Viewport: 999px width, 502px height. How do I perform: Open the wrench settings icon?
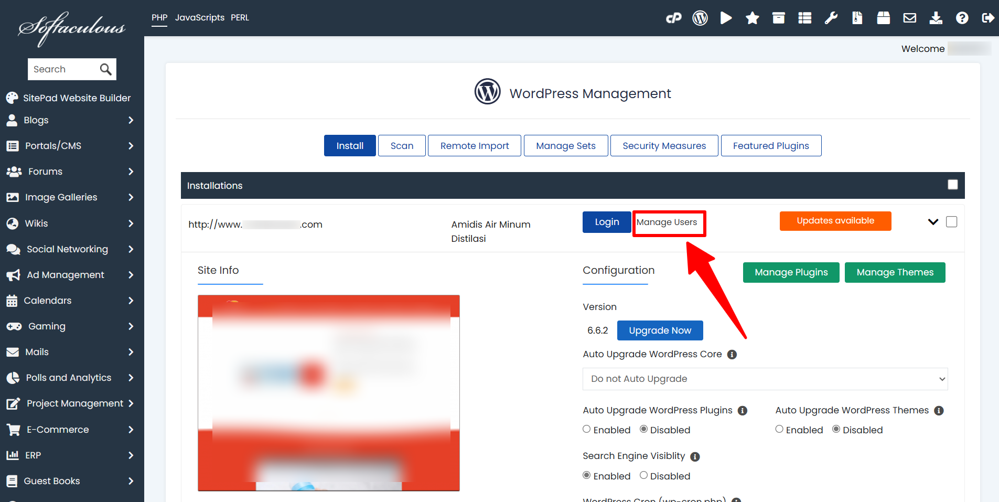click(831, 18)
